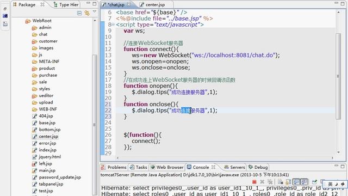
Task: Switch to the chat.jsp editor tab
Action: coord(116,4)
